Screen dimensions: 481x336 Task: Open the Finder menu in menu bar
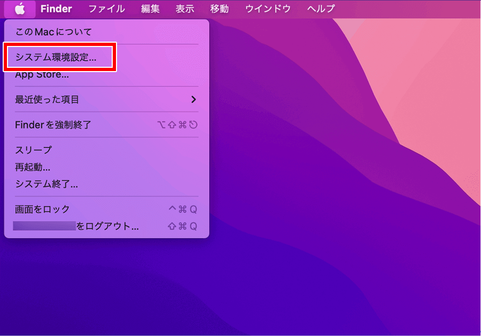[x=56, y=9]
